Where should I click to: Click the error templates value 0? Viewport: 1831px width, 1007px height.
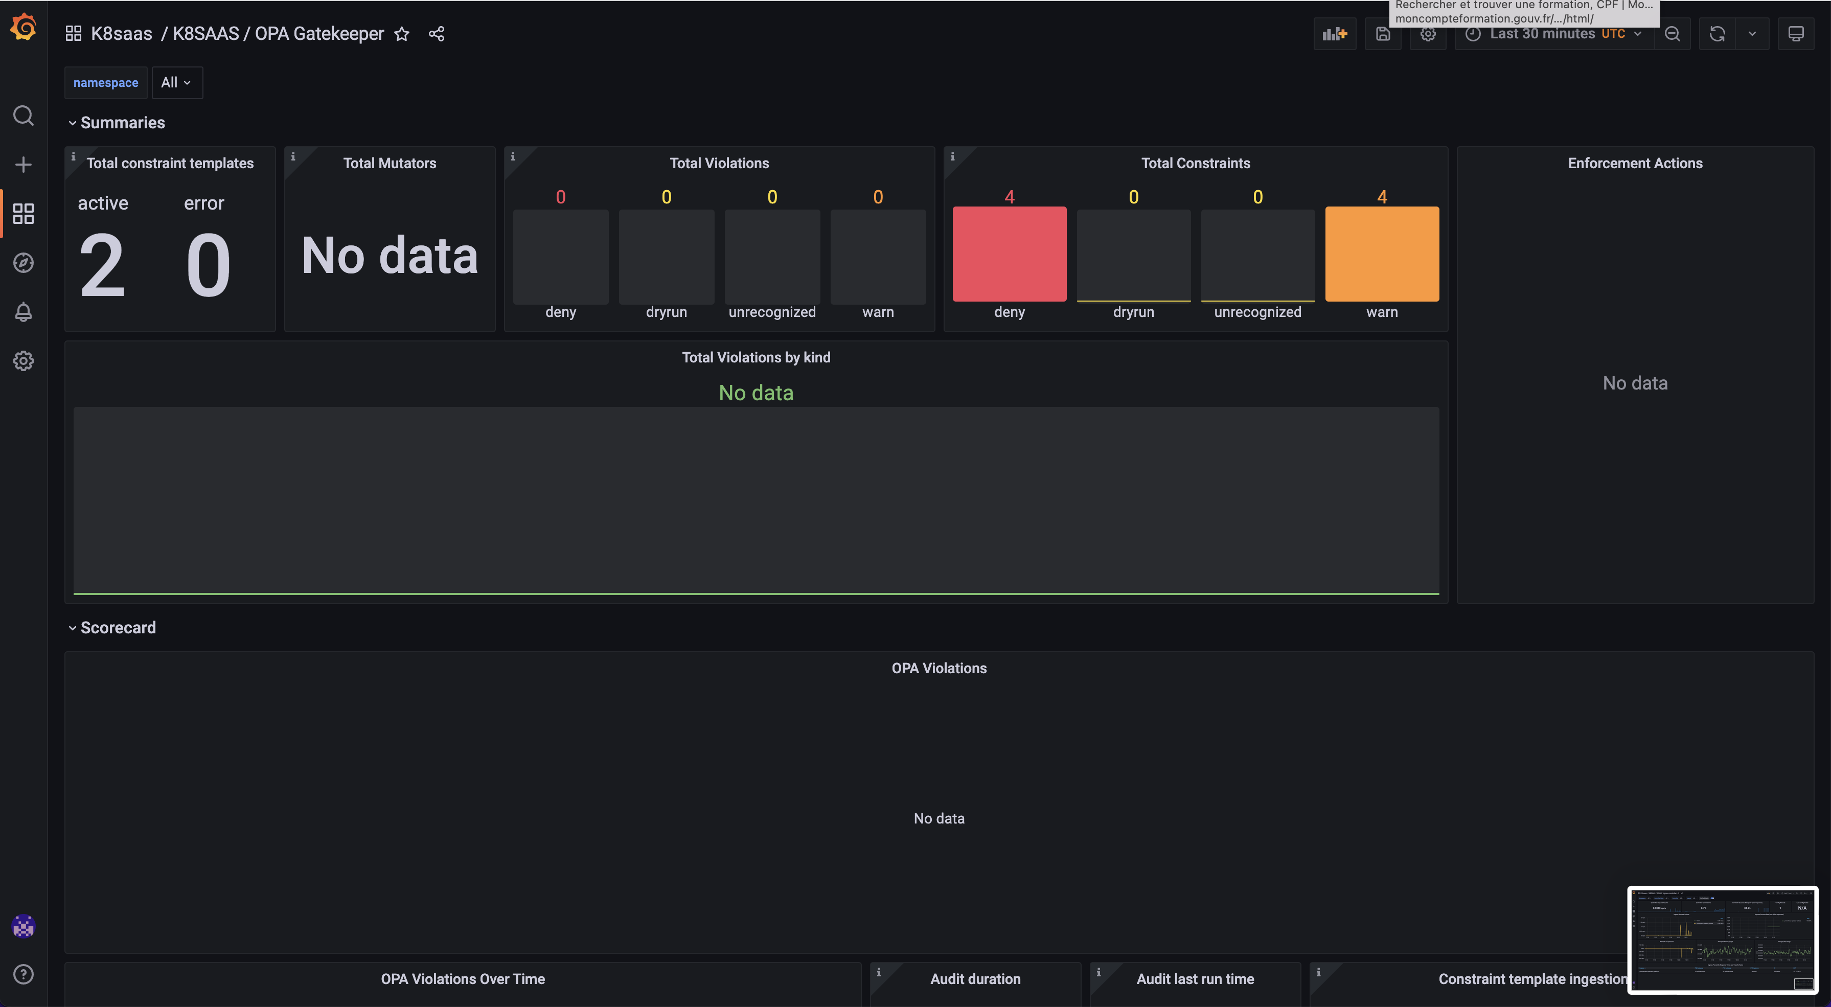click(208, 265)
